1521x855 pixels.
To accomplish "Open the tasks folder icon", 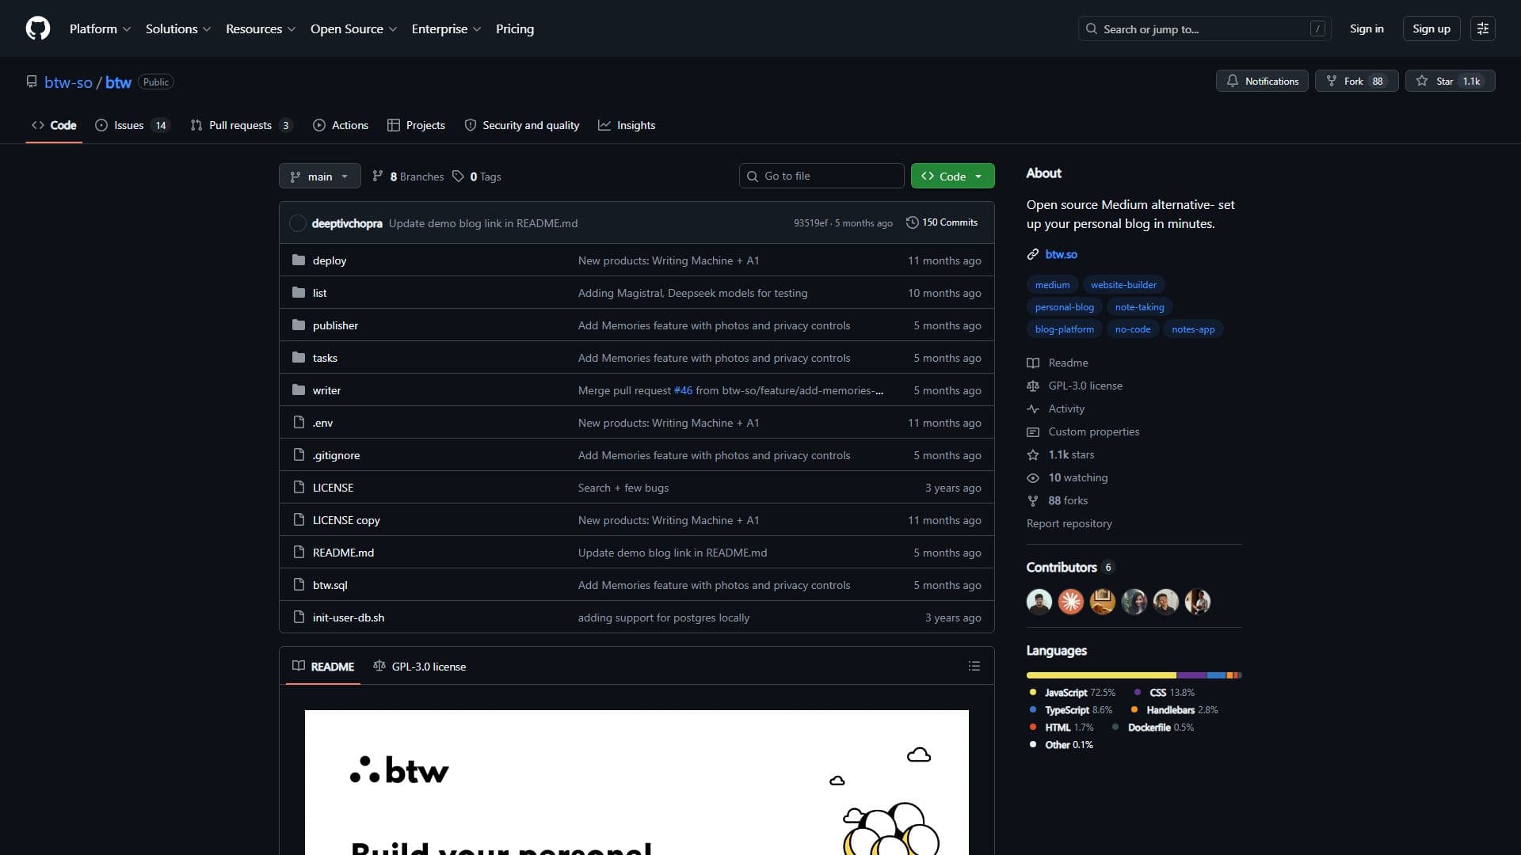I will (x=299, y=358).
